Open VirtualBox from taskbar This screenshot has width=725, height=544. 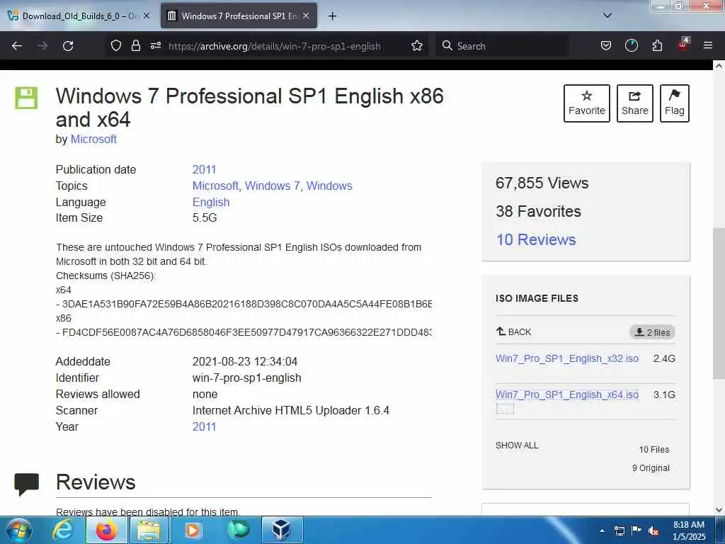coord(282,530)
